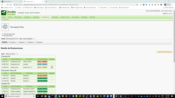Reload the page with browser refresh icon

click(x=8, y=5)
